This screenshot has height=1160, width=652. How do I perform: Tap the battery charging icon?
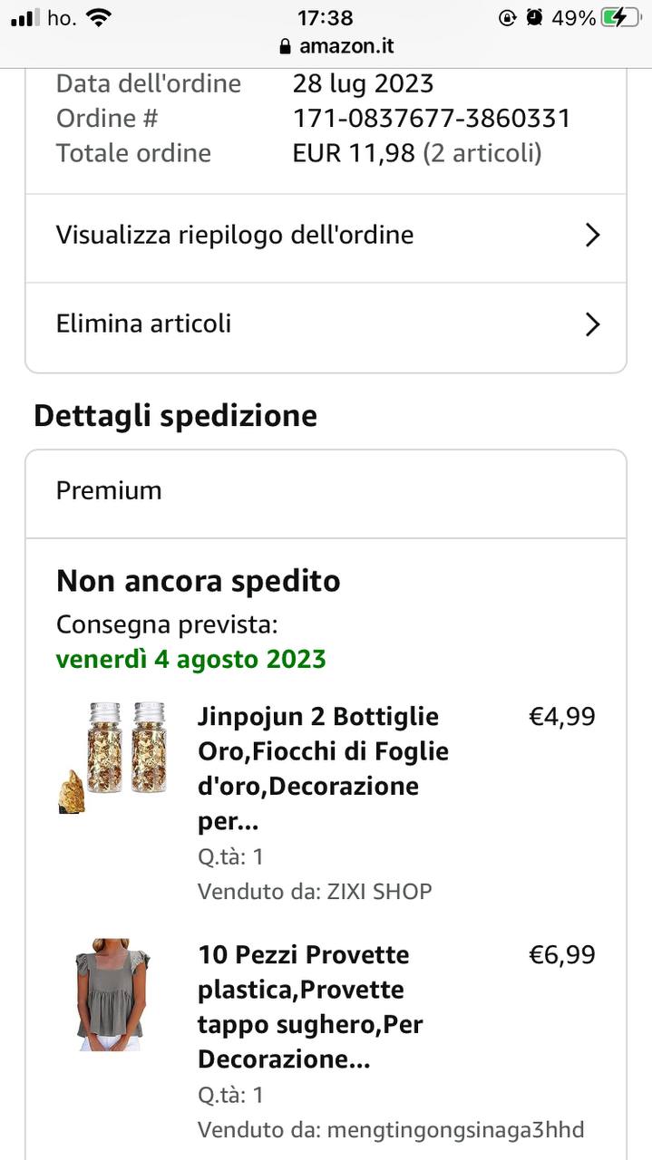coord(620,17)
